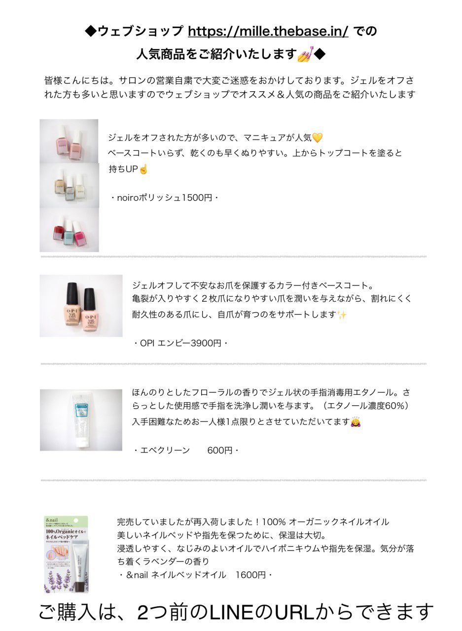Screen dimensions: 462x631
Task: Click the OPI Nail Envy bottles photo
Action: coord(81,306)
